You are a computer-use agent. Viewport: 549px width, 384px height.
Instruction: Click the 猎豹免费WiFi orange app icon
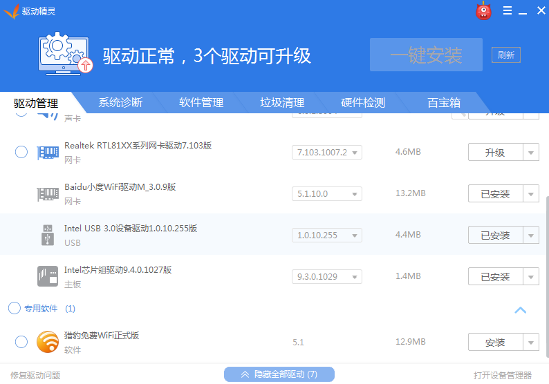[x=48, y=342]
